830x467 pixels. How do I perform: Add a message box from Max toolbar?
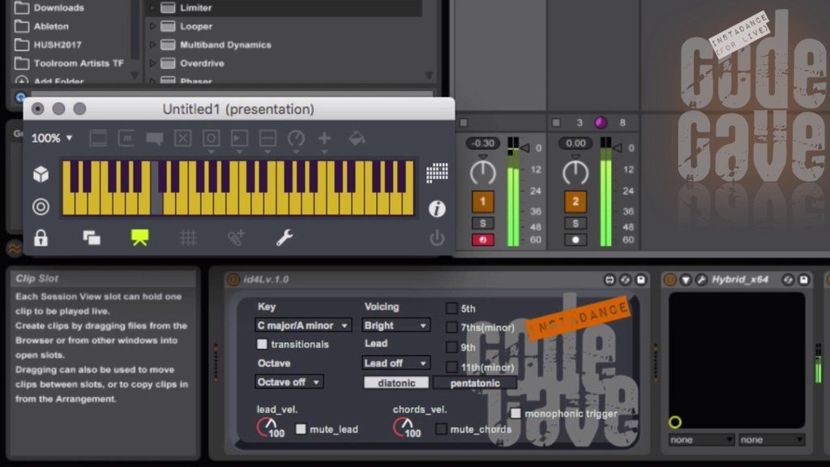[x=126, y=139]
